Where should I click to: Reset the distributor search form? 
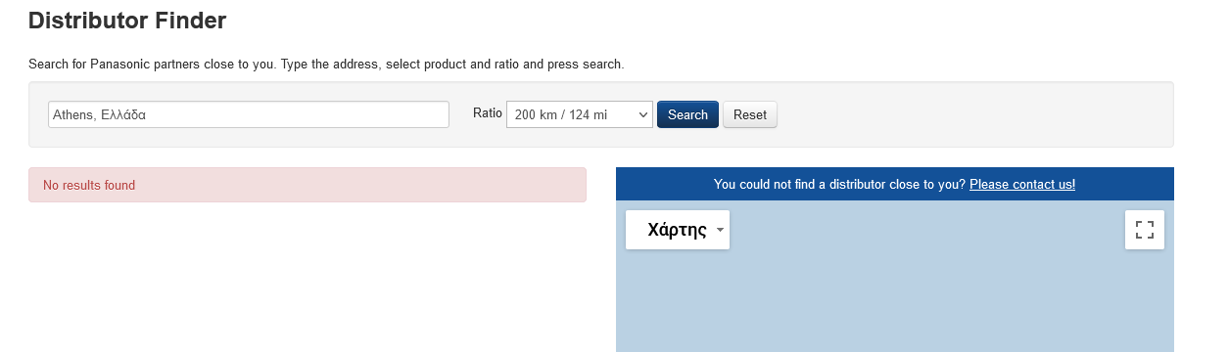750,114
